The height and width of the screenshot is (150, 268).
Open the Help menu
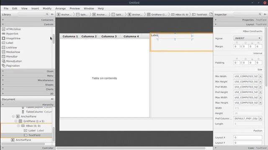click(100, 8)
